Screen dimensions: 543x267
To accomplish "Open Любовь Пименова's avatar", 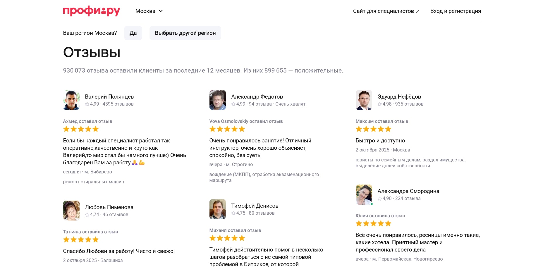I will click(71, 211).
